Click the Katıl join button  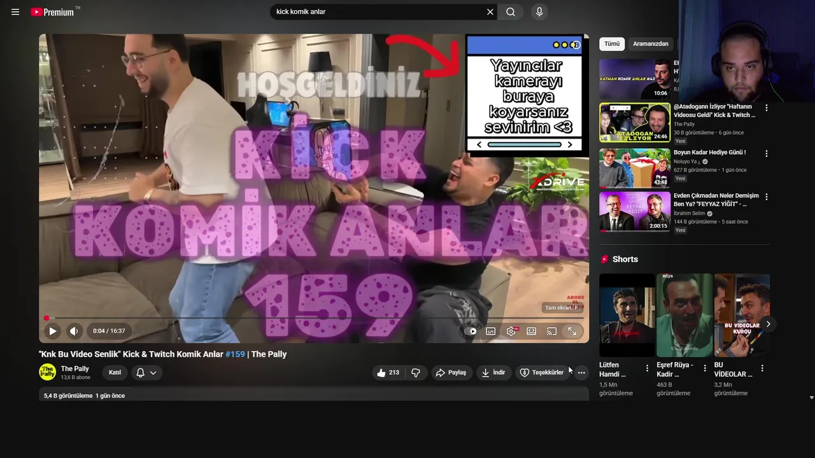tap(115, 373)
